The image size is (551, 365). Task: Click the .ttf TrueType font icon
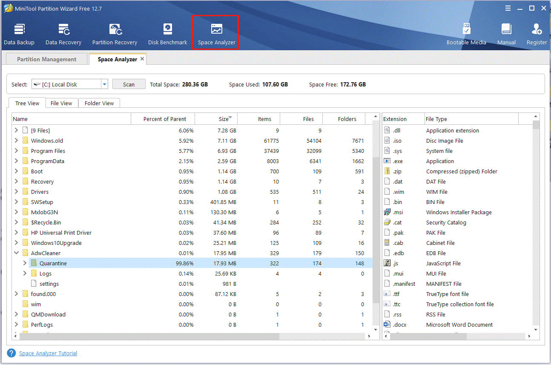click(x=387, y=294)
